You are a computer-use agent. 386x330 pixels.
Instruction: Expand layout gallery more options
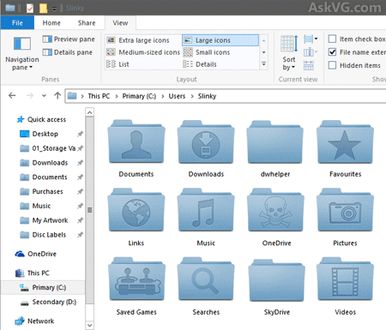(x=263, y=64)
